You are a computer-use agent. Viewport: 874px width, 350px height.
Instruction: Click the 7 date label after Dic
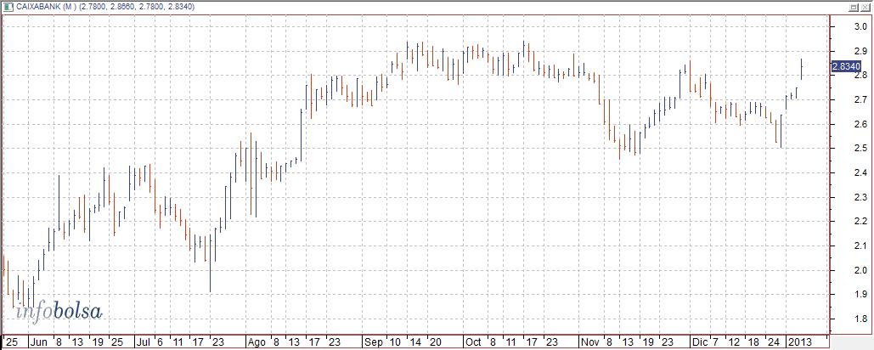click(x=714, y=342)
